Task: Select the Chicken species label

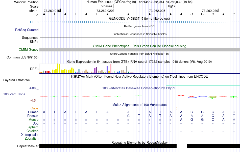Action: 32,131
